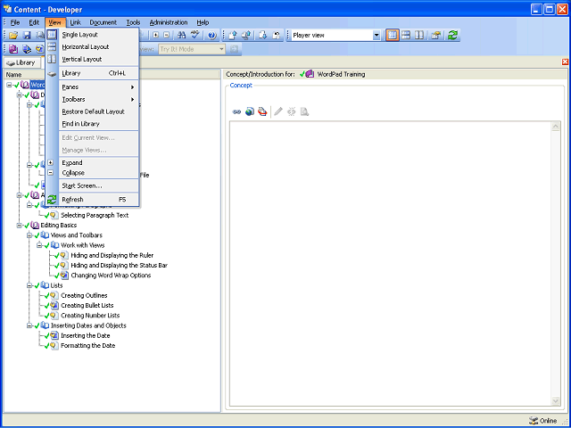Click the Collapse minus toolbar button
571x428 pixels.
[167, 36]
